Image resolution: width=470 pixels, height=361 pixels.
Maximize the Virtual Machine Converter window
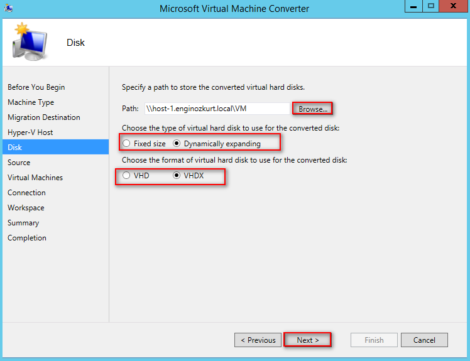click(x=431, y=6)
